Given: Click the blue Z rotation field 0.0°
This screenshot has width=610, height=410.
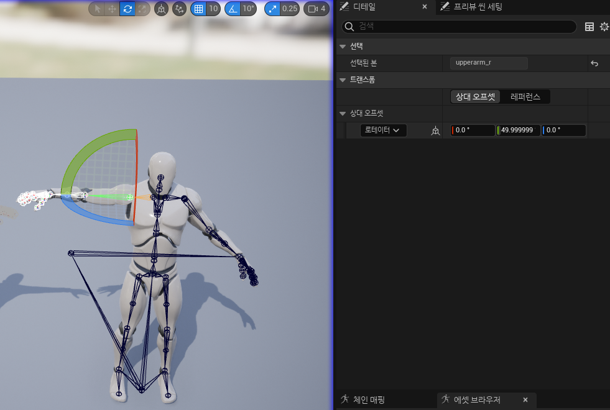Looking at the screenshot, I should click(x=564, y=130).
